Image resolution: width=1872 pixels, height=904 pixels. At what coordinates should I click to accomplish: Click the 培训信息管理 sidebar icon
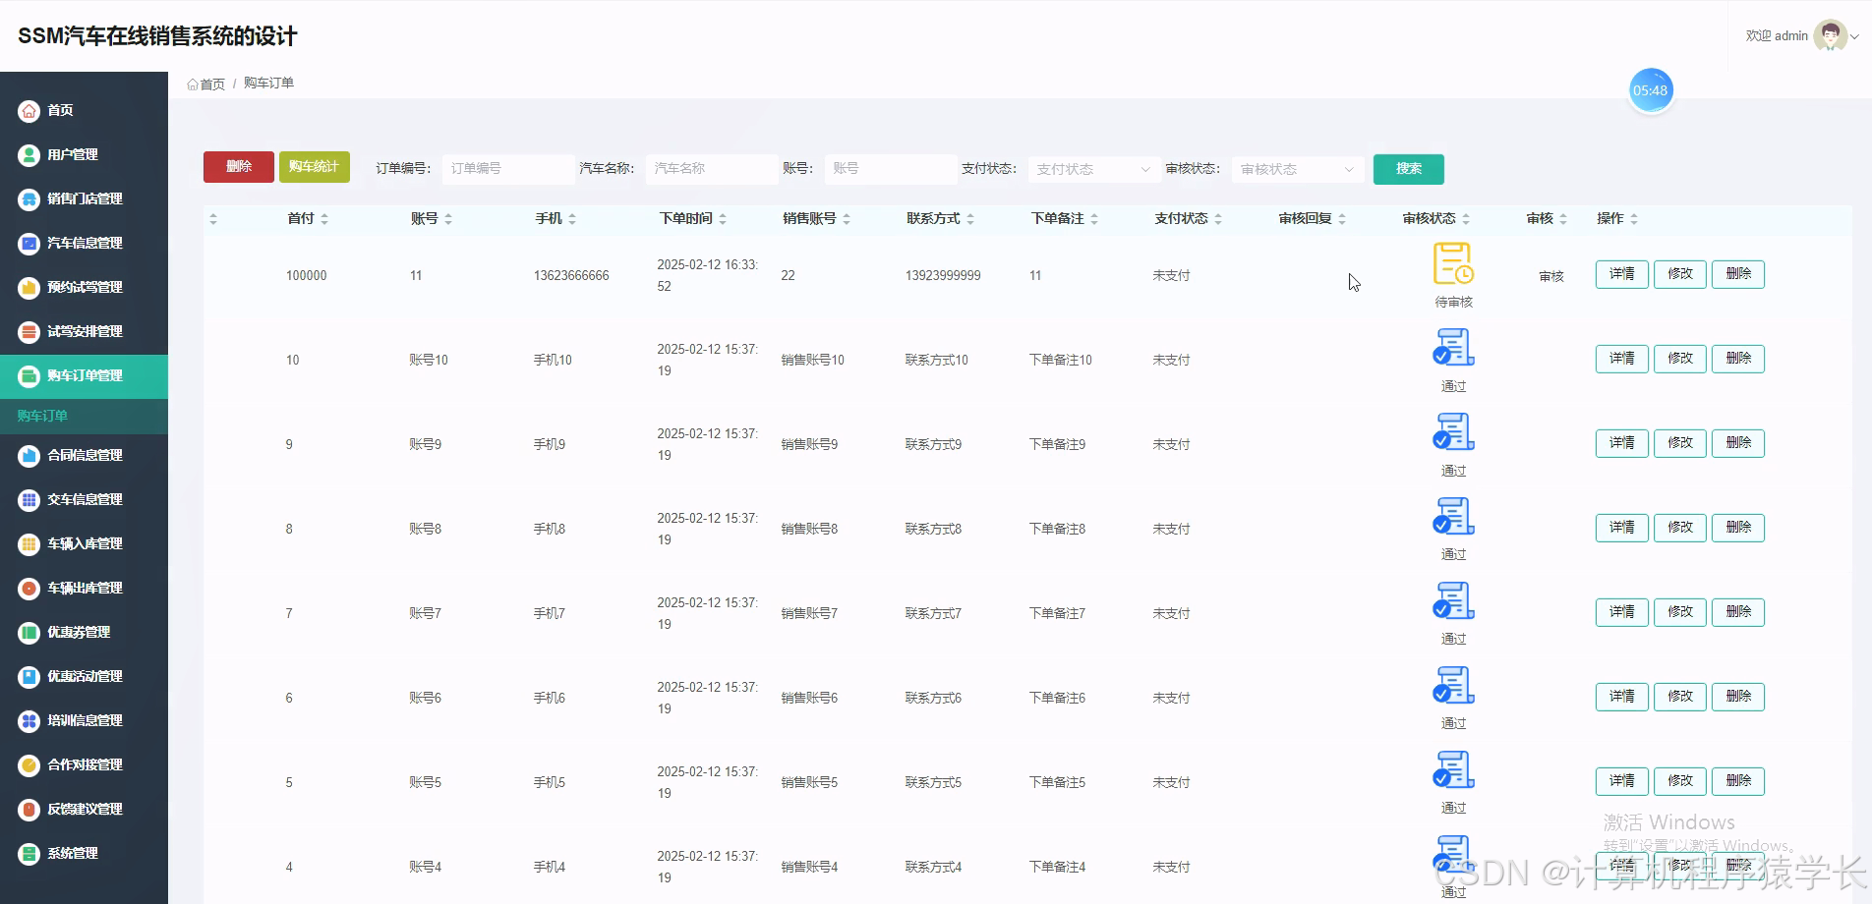29,721
